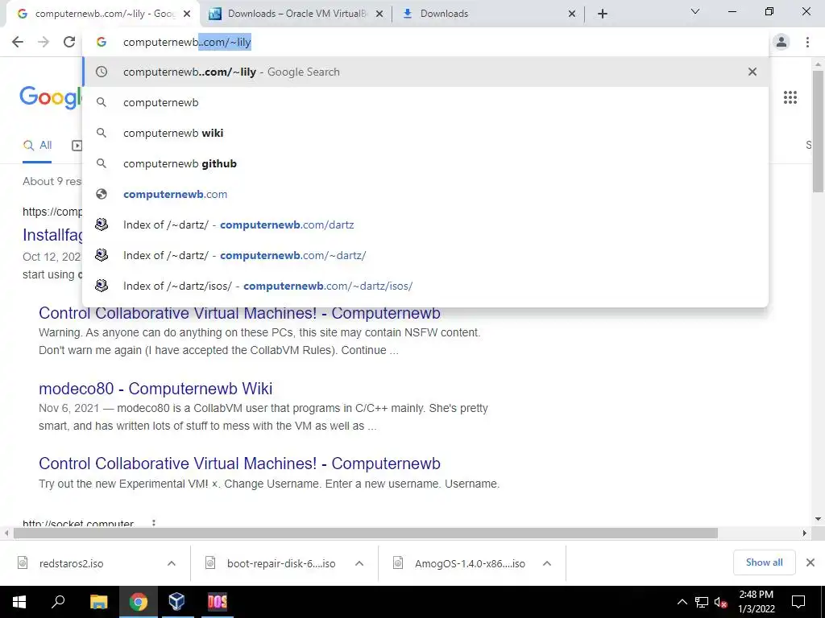Open the Videos search filter icon
This screenshot has height=618, width=825.
point(77,146)
